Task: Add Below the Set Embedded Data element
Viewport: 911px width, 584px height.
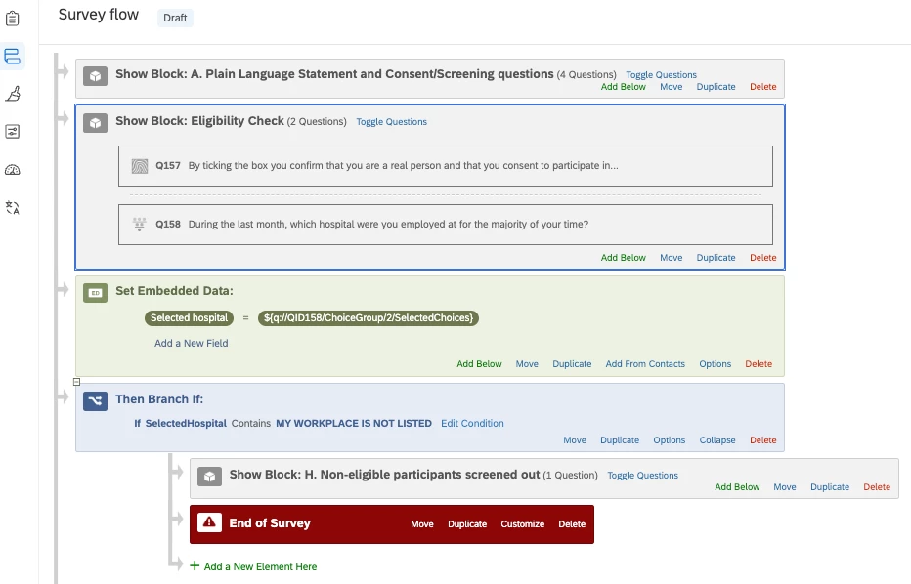Action: pyautogui.click(x=479, y=364)
